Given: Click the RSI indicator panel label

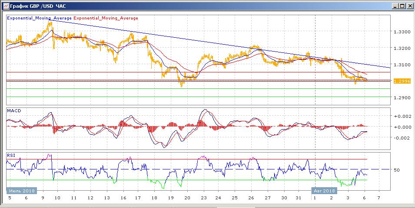Looking at the screenshot, I should (10, 155).
